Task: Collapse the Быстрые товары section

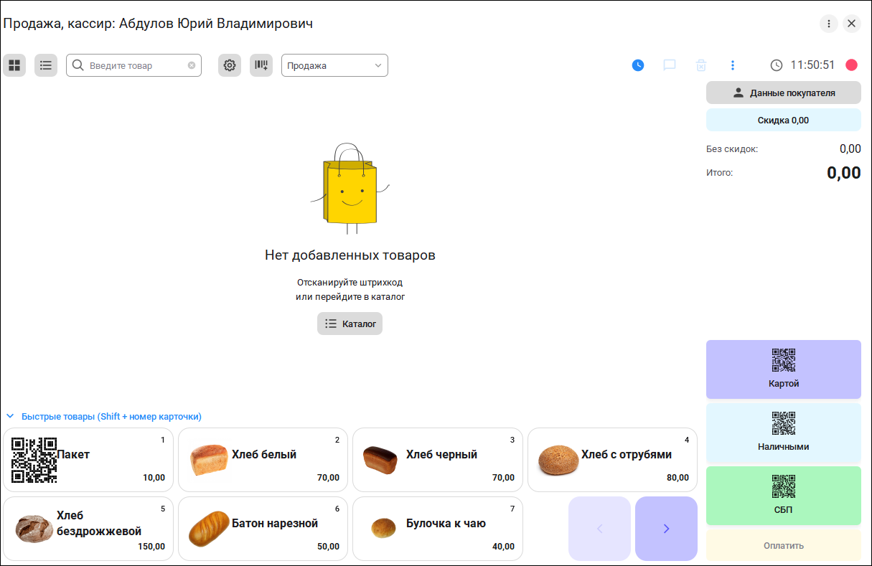Action: tap(11, 416)
